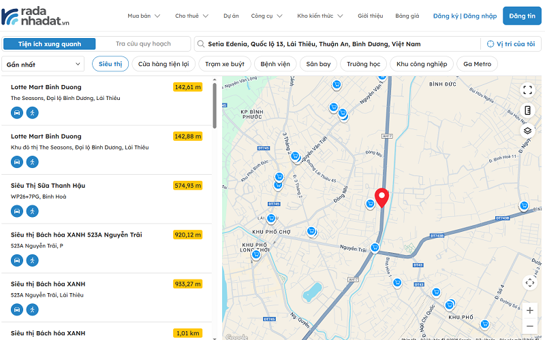Click the red location pin marker
The image size is (545, 340).
pyautogui.click(x=381, y=197)
